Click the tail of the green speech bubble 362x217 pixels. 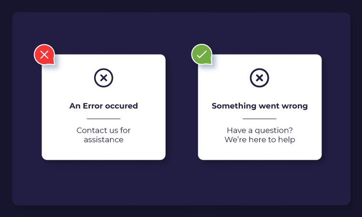click(x=209, y=62)
